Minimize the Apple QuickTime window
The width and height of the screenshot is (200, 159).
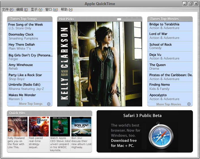click(x=185, y=4)
